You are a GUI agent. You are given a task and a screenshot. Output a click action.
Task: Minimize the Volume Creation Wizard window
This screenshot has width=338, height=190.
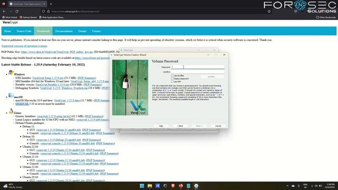(x=208, y=55)
